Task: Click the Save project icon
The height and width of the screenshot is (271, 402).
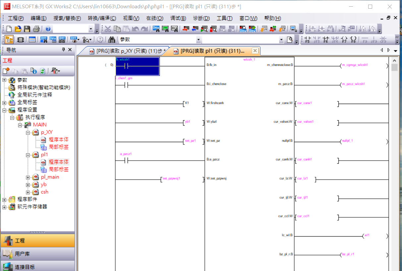Action: click(x=27, y=29)
